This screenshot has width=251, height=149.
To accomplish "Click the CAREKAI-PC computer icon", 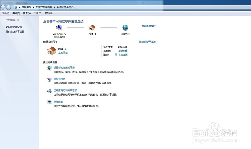I will coord(59,28).
